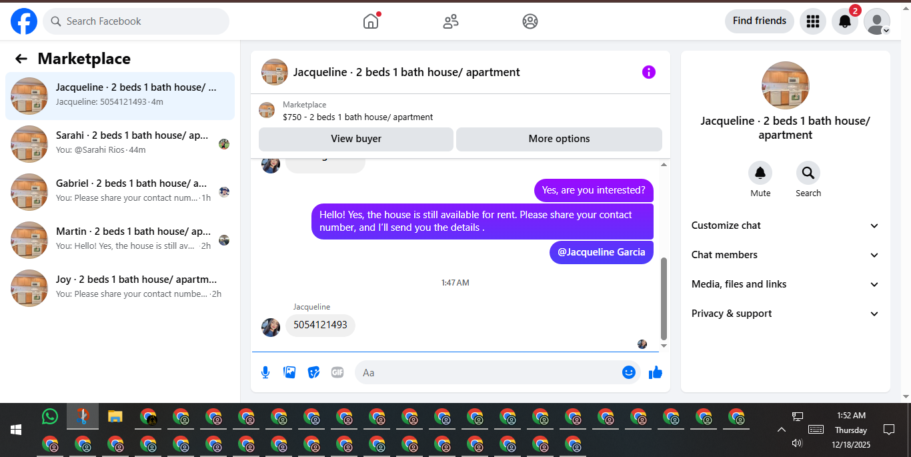The height and width of the screenshot is (457, 911).
Task: Mute this conversation with the bell button
Action: (760, 173)
